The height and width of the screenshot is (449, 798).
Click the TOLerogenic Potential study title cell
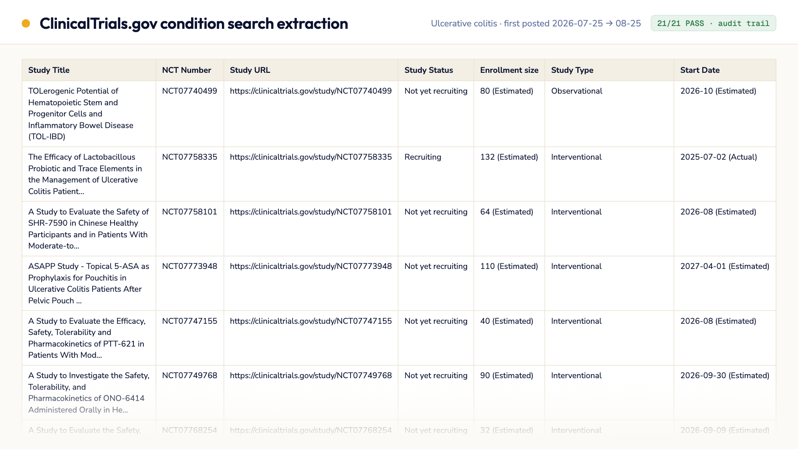(x=89, y=114)
